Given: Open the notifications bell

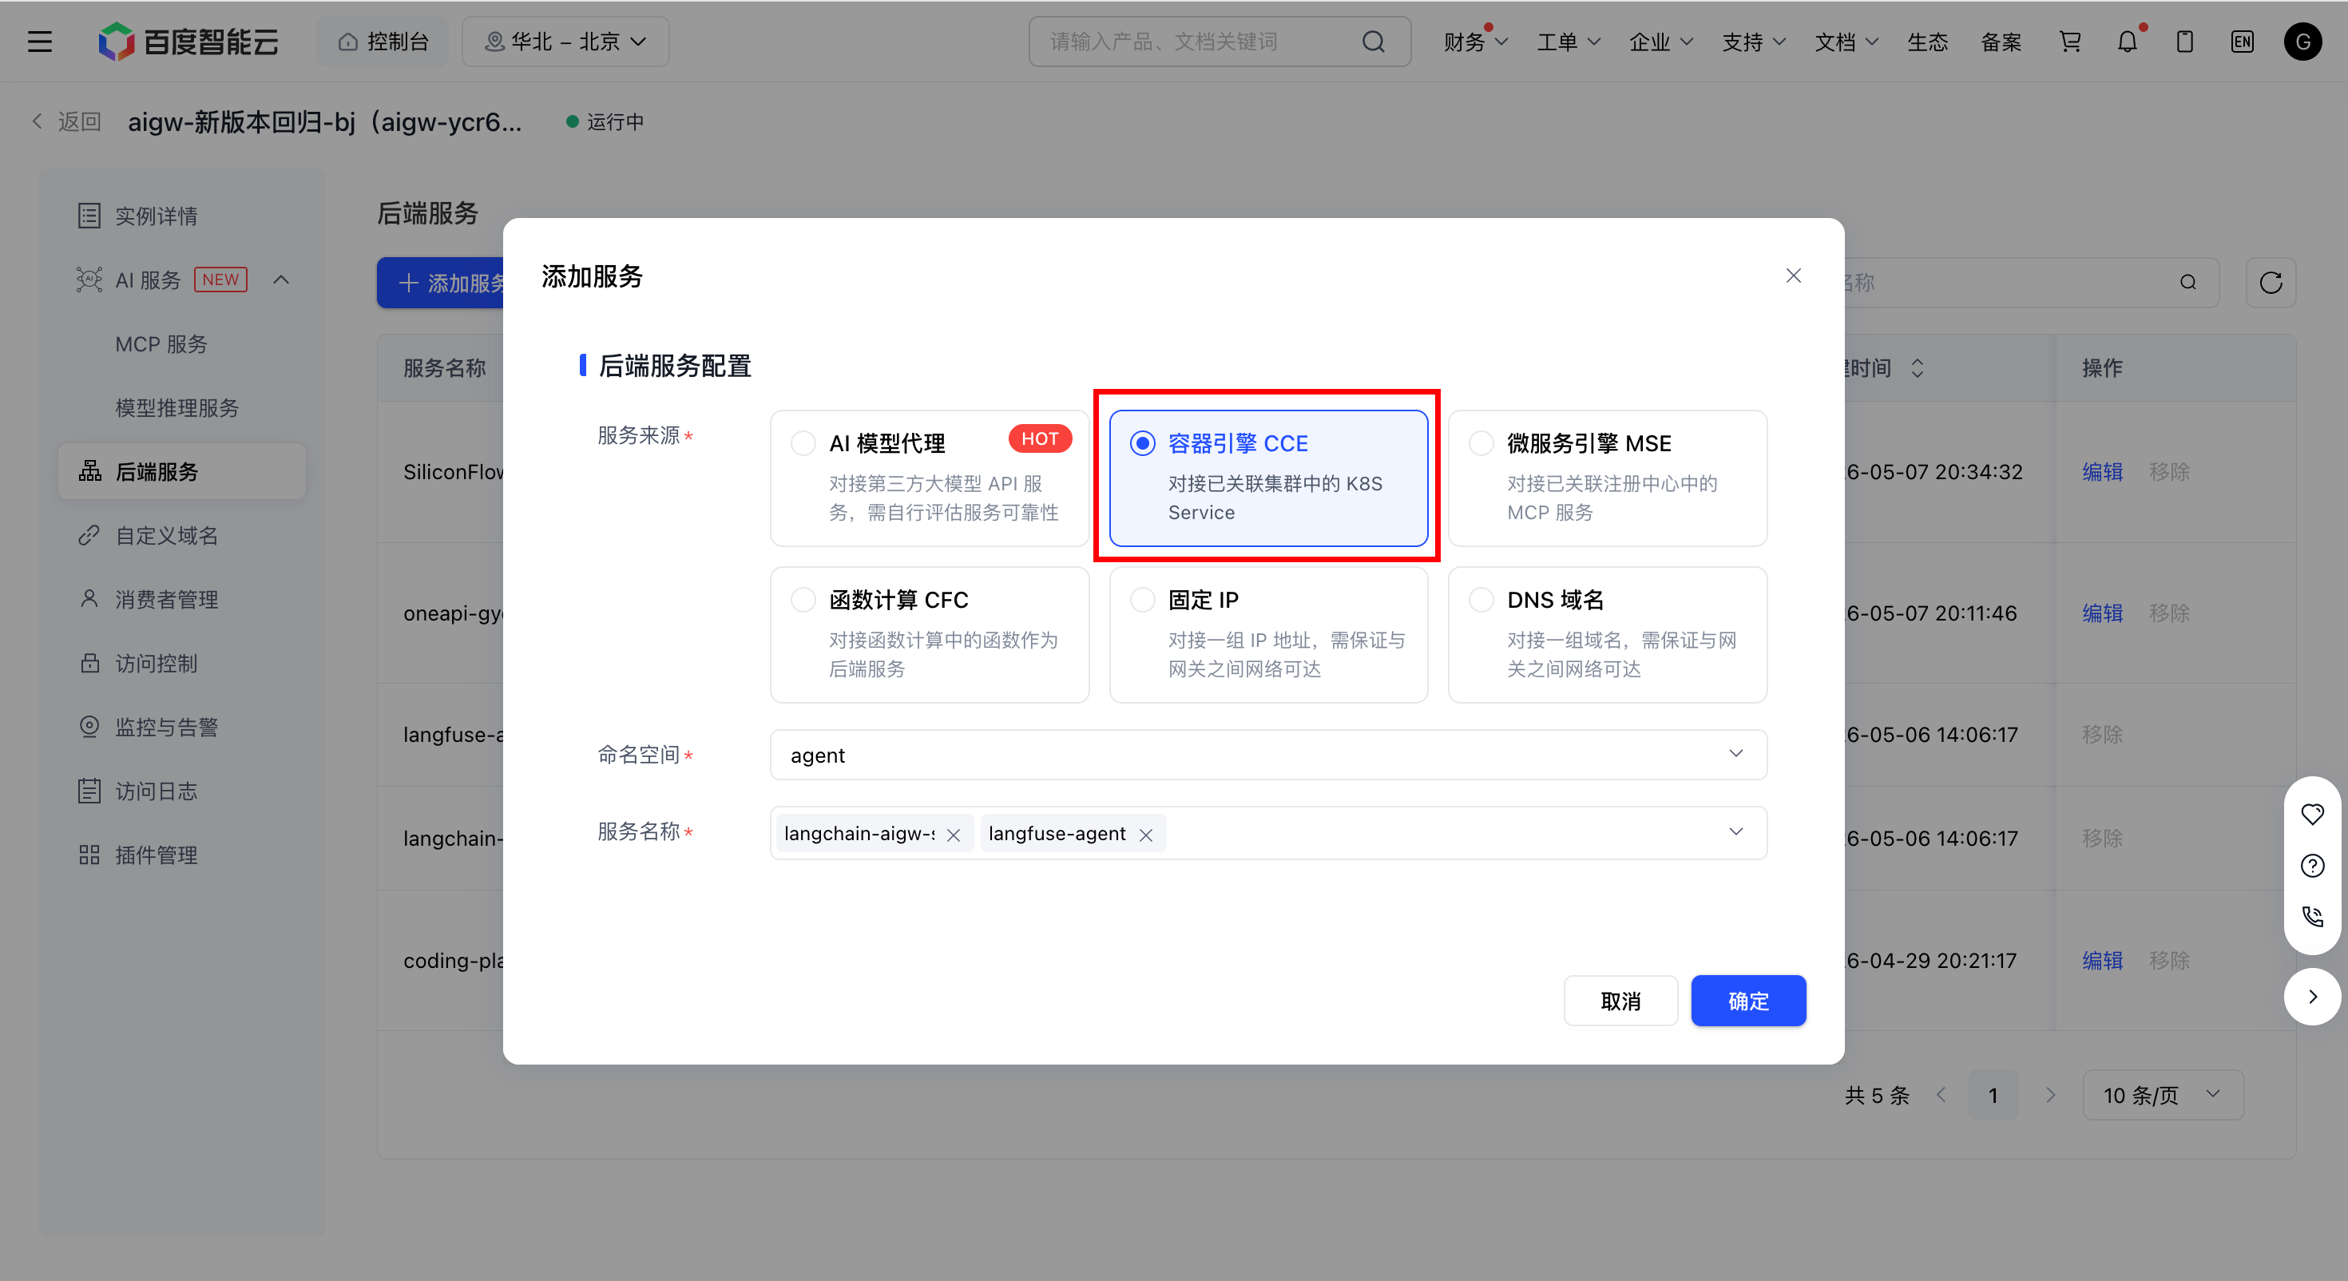Looking at the screenshot, I should pos(2128,42).
